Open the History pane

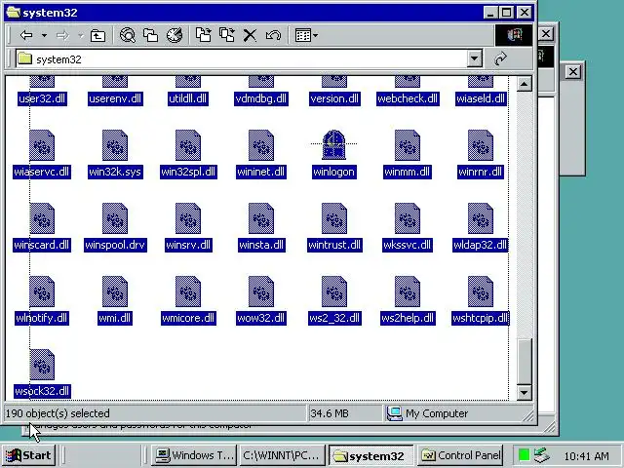[x=175, y=35]
